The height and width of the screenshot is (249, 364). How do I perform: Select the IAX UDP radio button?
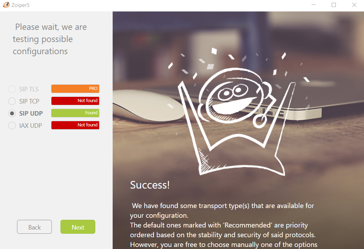[12, 126]
